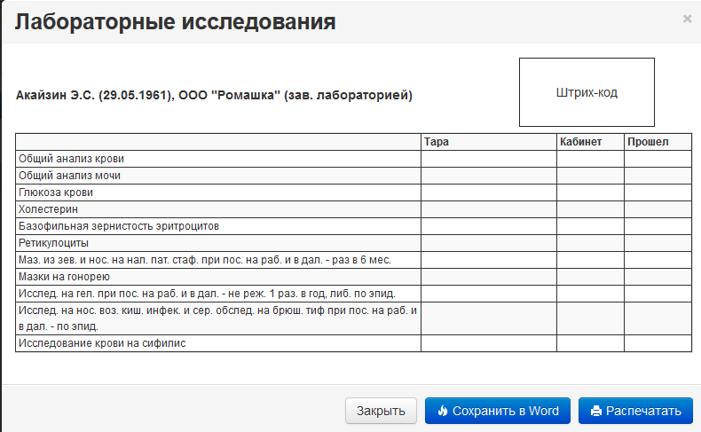Screen dimensions: 701x432
Task: Select the Мазки на гонорею row
Action: [x=354, y=277]
